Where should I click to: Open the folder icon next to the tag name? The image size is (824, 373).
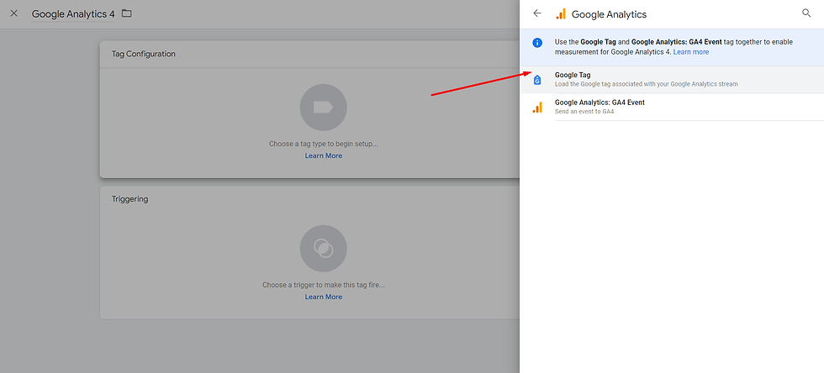pyautogui.click(x=127, y=13)
